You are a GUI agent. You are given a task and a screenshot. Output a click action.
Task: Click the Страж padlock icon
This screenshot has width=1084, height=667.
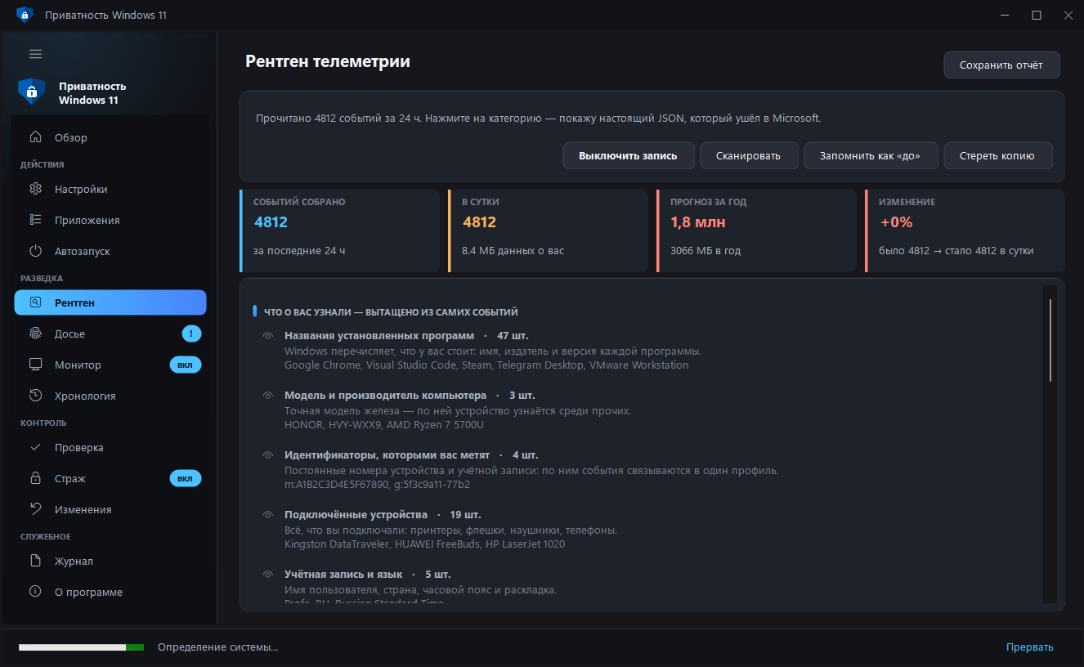tap(35, 478)
